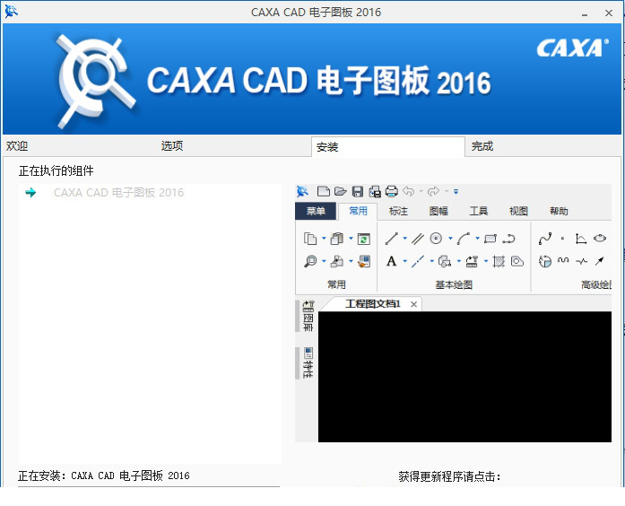Switch to the 图幅 ribbon tab
625x506 pixels.
pos(438,211)
